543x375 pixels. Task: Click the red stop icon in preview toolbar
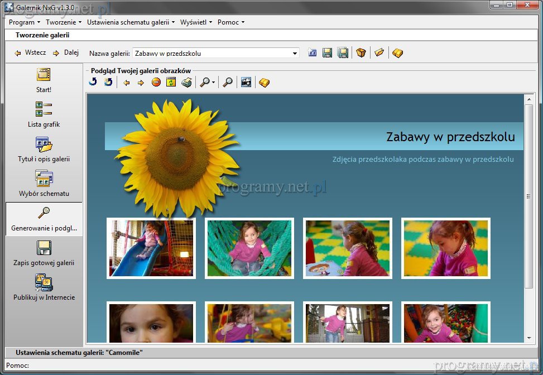coord(156,83)
